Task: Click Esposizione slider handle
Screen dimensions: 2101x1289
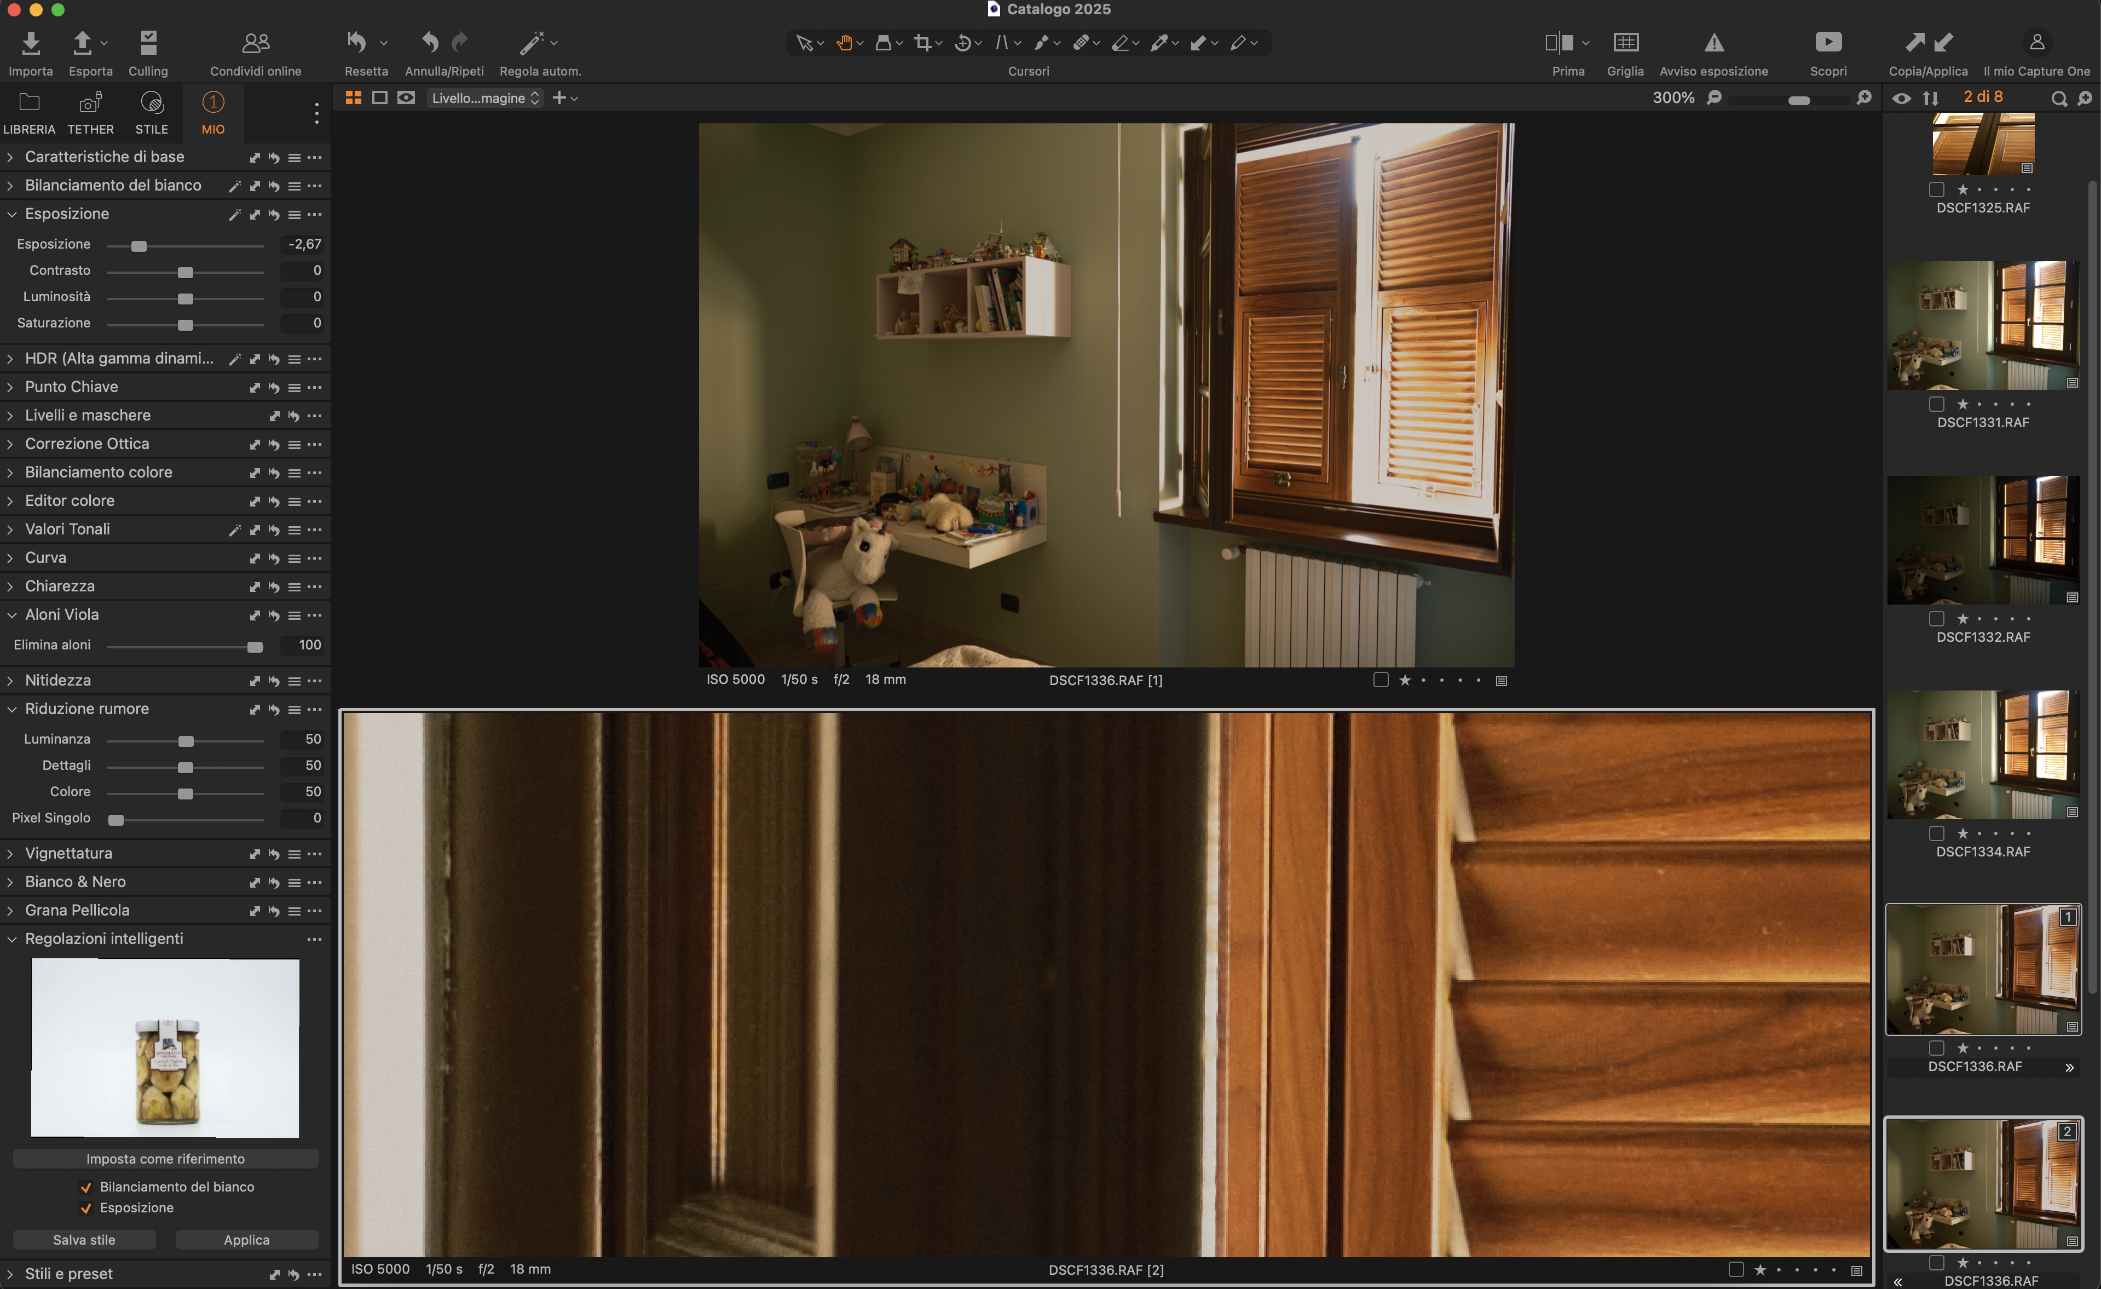Action: pos(139,246)
